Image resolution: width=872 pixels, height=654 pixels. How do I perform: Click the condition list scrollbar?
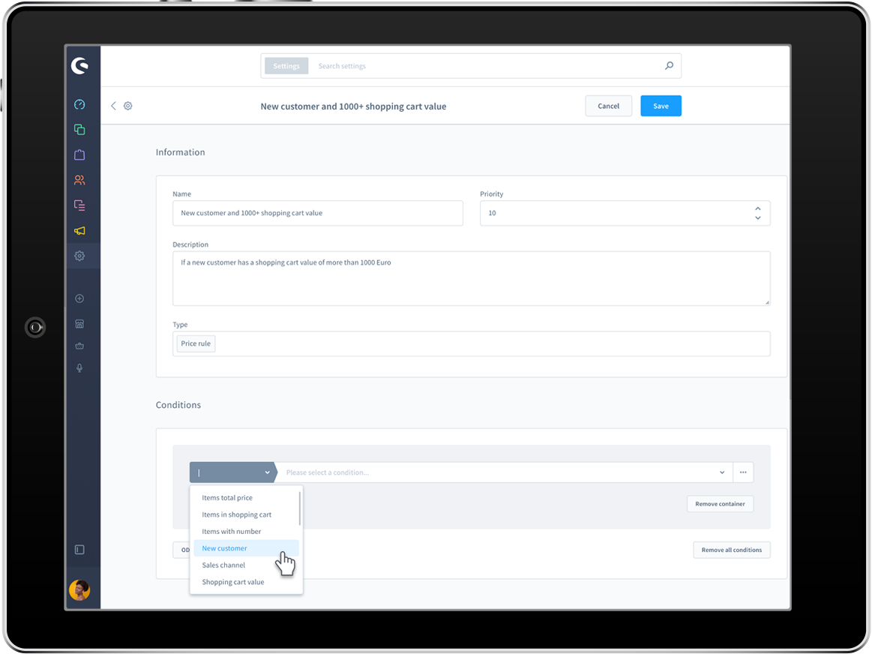[x=300, y=508]
